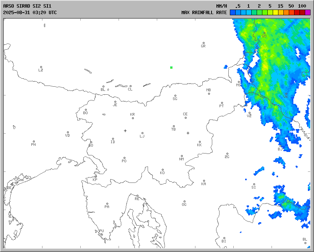The width and height of the screenshot is (314, 252).
Task: Pick the leftmost dark blue legend swatch
Action: coord(233,13)
